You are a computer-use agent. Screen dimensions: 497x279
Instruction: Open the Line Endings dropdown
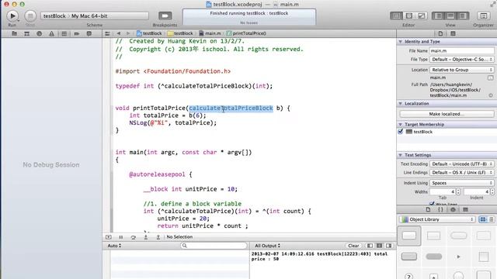click(461, 172)
